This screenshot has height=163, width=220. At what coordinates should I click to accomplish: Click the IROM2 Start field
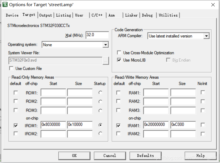pos(53,134)
